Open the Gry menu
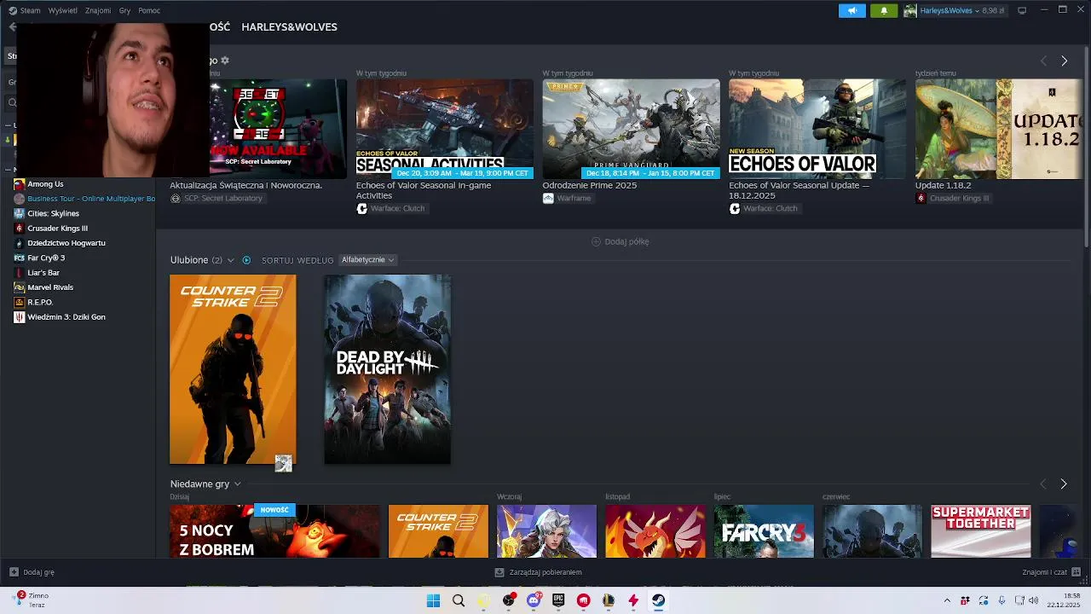This screenshot has width=1091, height=614. point(124,10)
